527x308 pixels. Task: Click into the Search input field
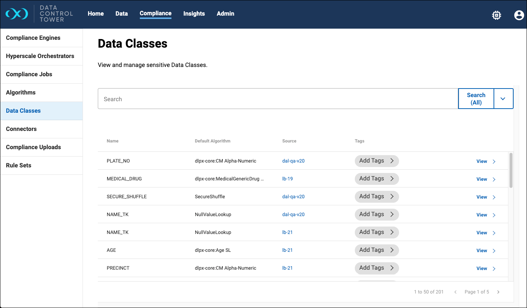pos(277,99)
